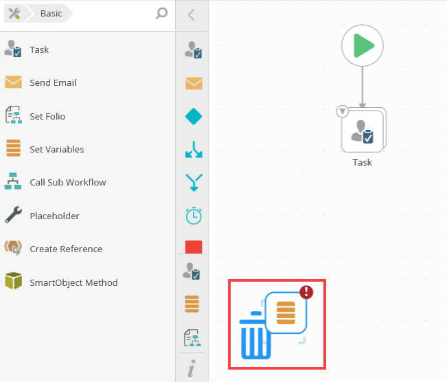Select the Task step on the canvas
The width and height of the screenshot is (447, 382).
pos(364,130)
